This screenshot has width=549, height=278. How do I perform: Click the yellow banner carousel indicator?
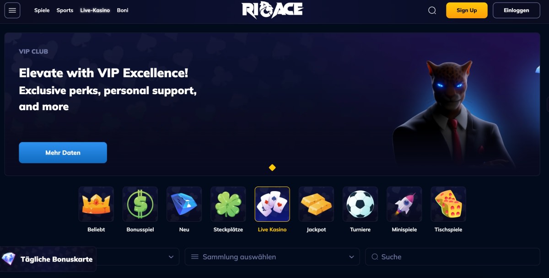point(272,168)
